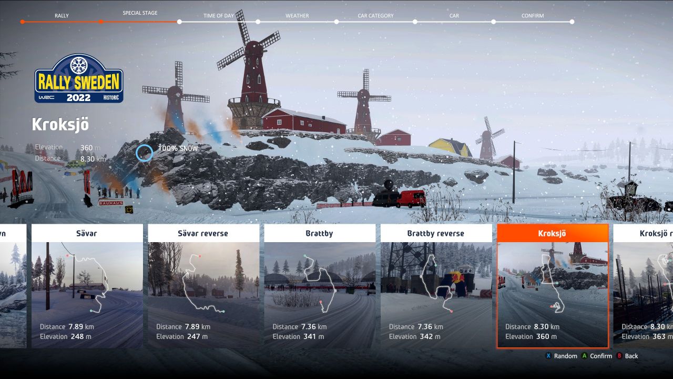Select the Car step marker
This screenshot has height=379, width=673.
[x=415, y=22]
